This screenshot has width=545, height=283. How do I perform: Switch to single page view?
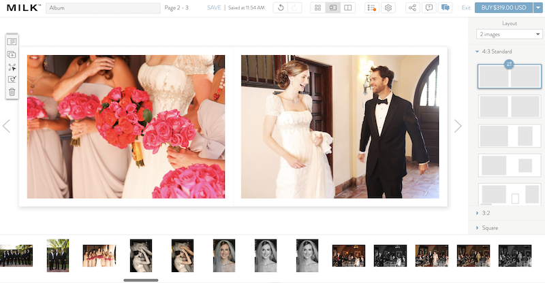333,7
